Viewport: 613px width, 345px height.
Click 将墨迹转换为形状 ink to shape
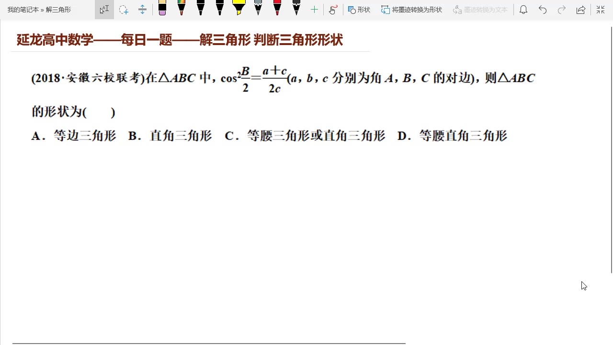(x=412, y=10)
